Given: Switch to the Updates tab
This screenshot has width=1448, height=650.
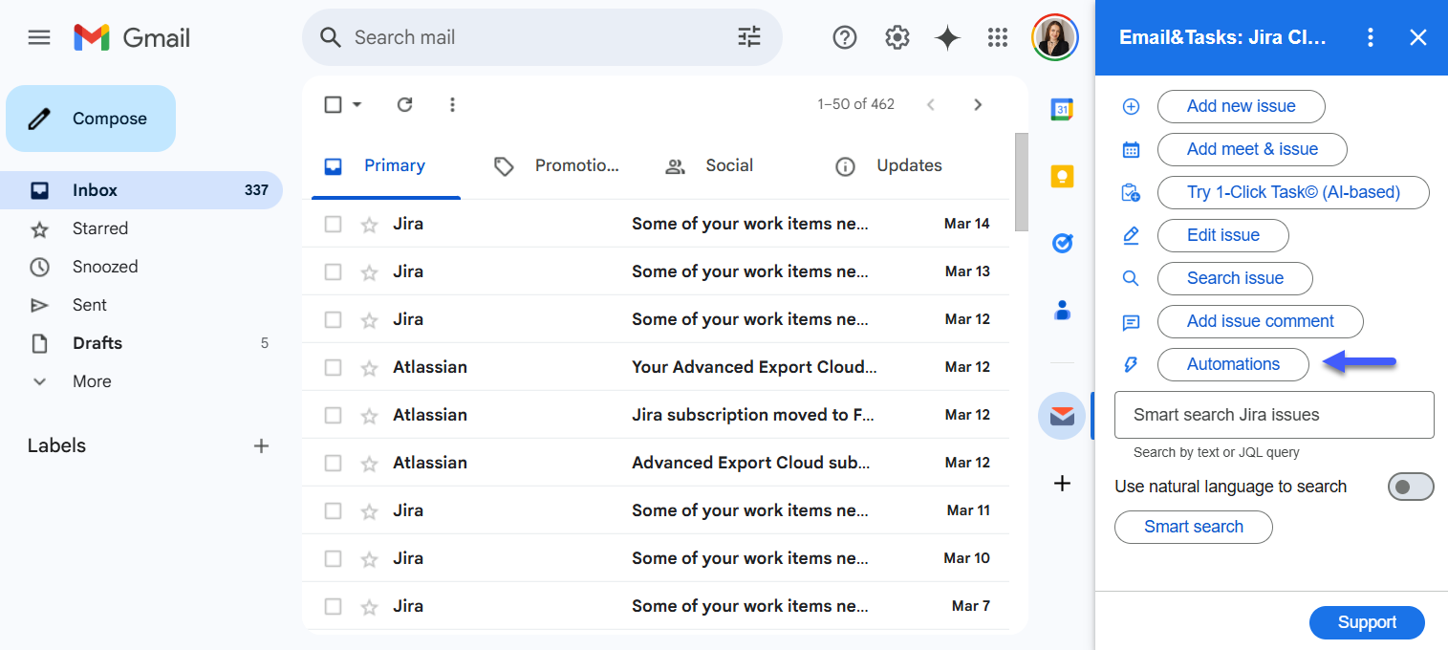Looking at the screenshot, I should point(908,165).
